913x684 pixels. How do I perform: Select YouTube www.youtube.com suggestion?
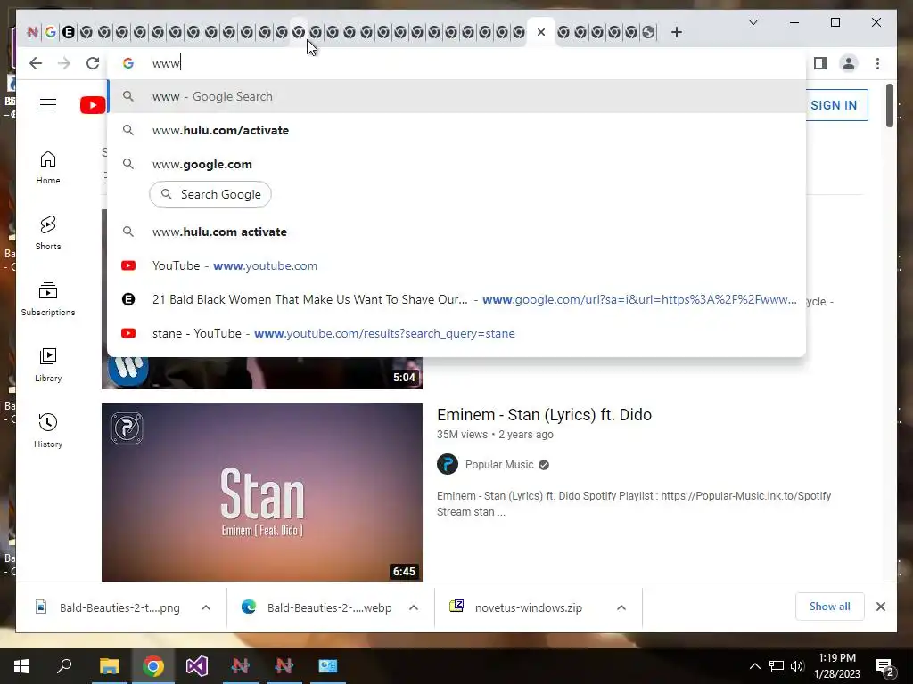456,265
